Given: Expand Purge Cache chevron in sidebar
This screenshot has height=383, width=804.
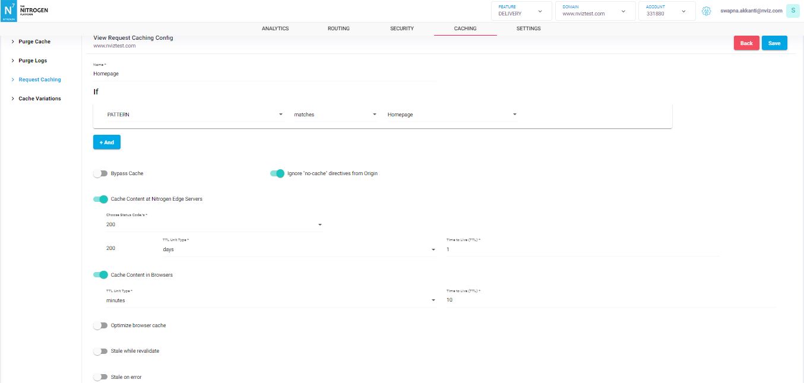Looking at the screenshot, I should click(13, 42).
